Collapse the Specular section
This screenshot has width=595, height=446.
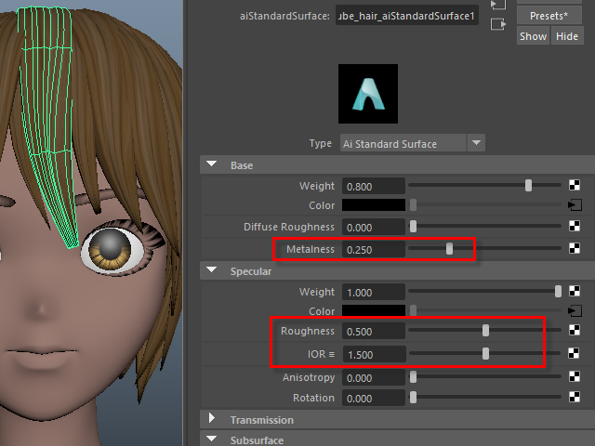point(212,271)
